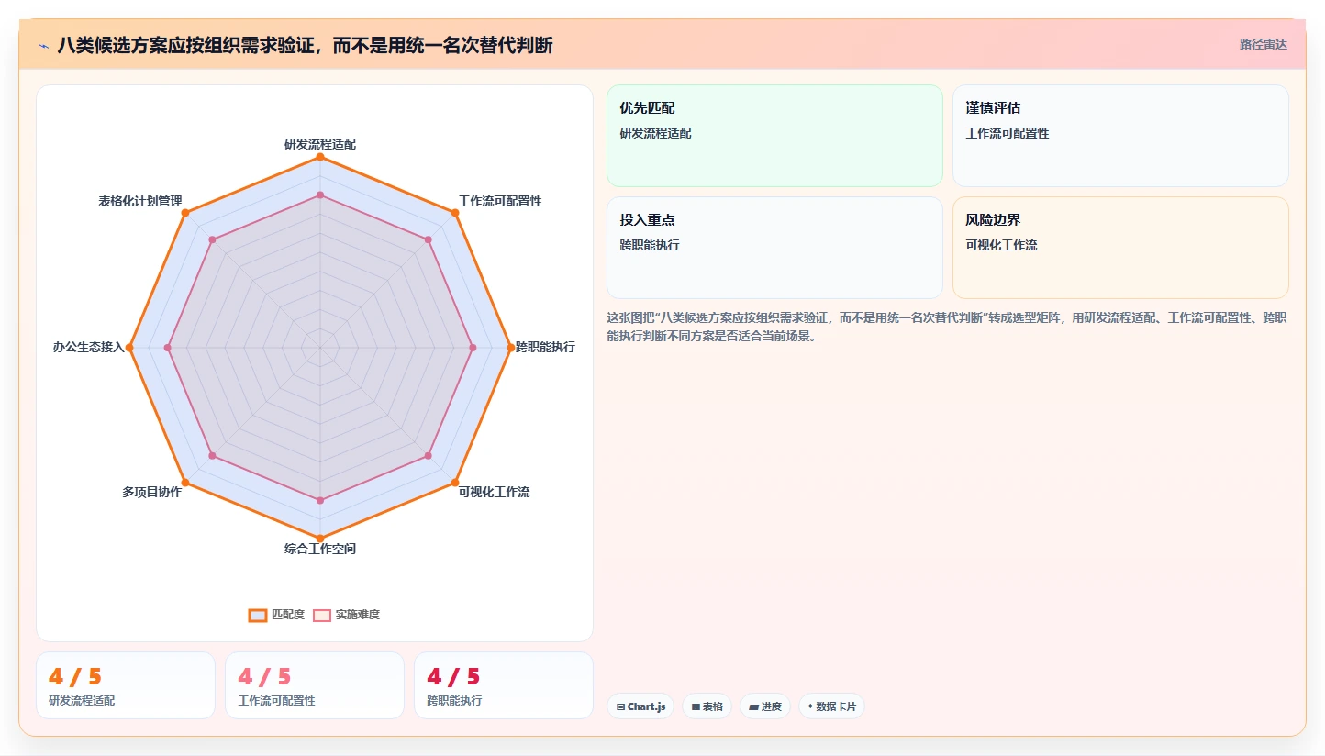Screen dimensions: 1325x756
Task: Select orange 匹配度 point on 跨职能执行 axis
Action: (x=511, y=348)
